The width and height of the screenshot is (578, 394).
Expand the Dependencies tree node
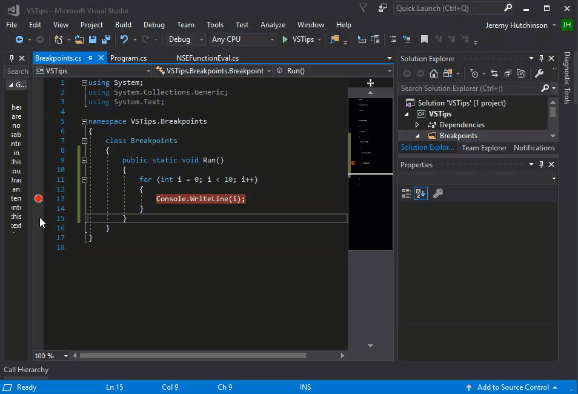[x=417, y=125]
